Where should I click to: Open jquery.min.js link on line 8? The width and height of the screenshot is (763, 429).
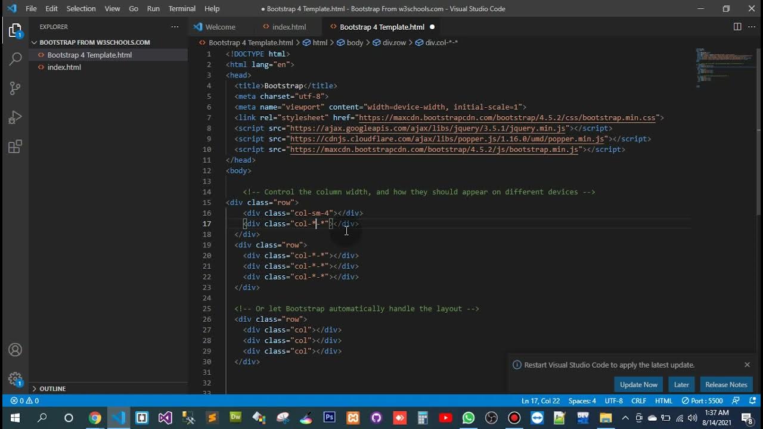[428, 128]
